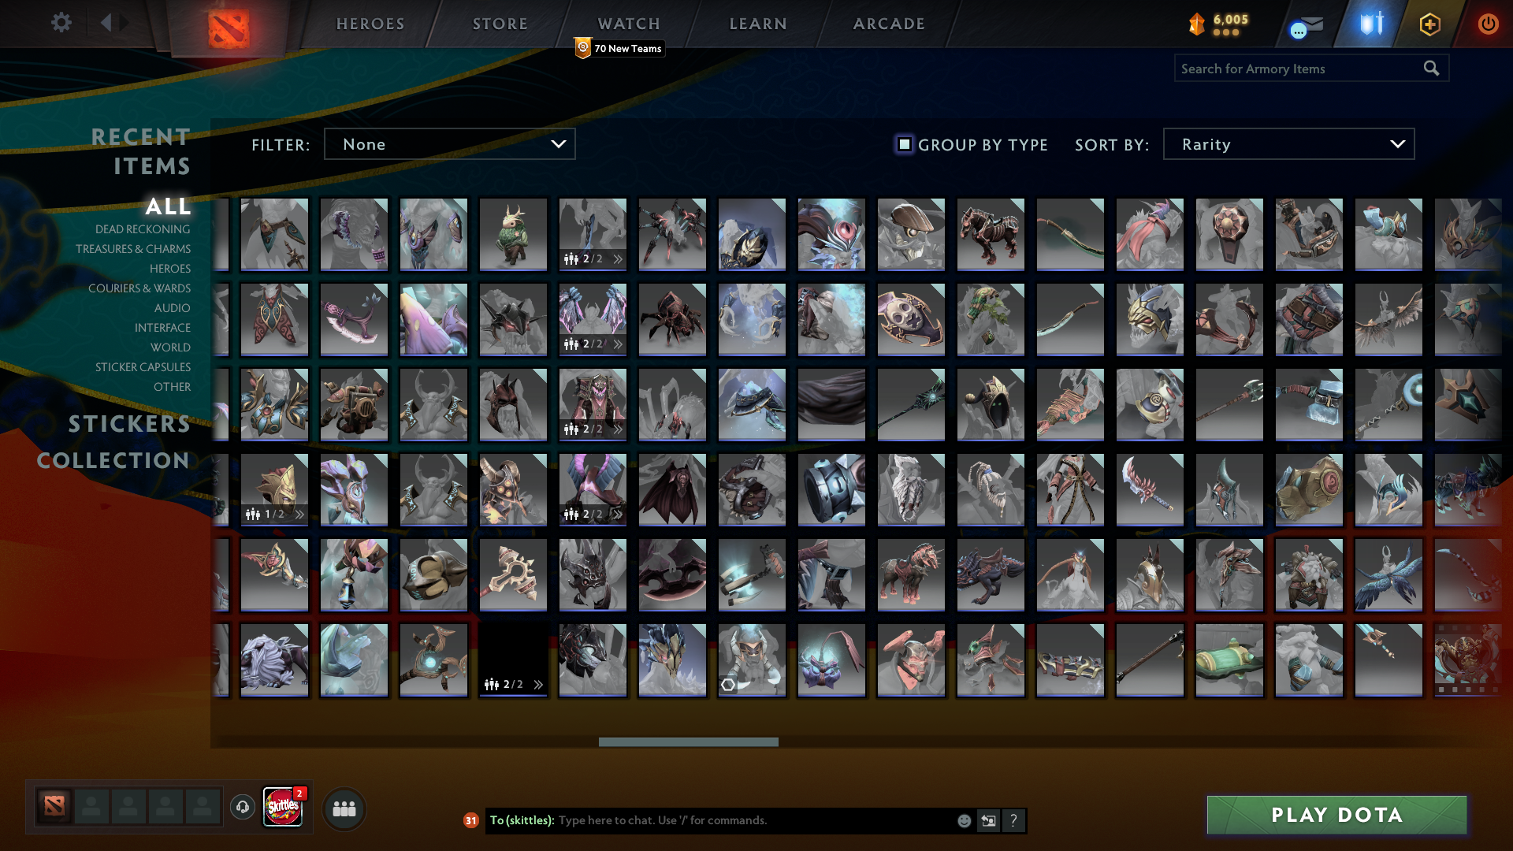Open voice settings via the headset icon

click(x=242, y=808)
